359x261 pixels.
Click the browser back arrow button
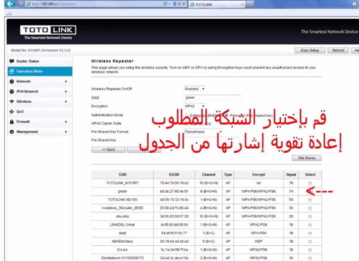tap(10, 4)
